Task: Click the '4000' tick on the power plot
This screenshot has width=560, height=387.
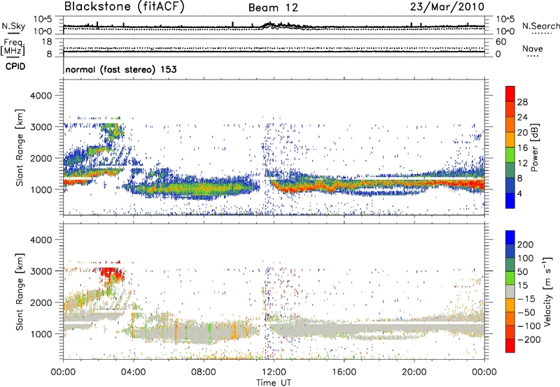Action: tap(41, 96)
